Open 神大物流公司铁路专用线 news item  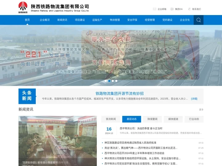(x=142, y=158)
